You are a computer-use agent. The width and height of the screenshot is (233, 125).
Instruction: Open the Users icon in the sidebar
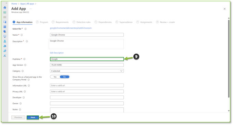(x=5, y=41)
